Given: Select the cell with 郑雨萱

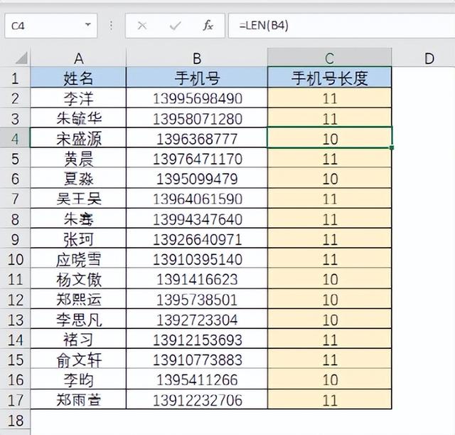Looking at the screenshot, I should 78,399.
